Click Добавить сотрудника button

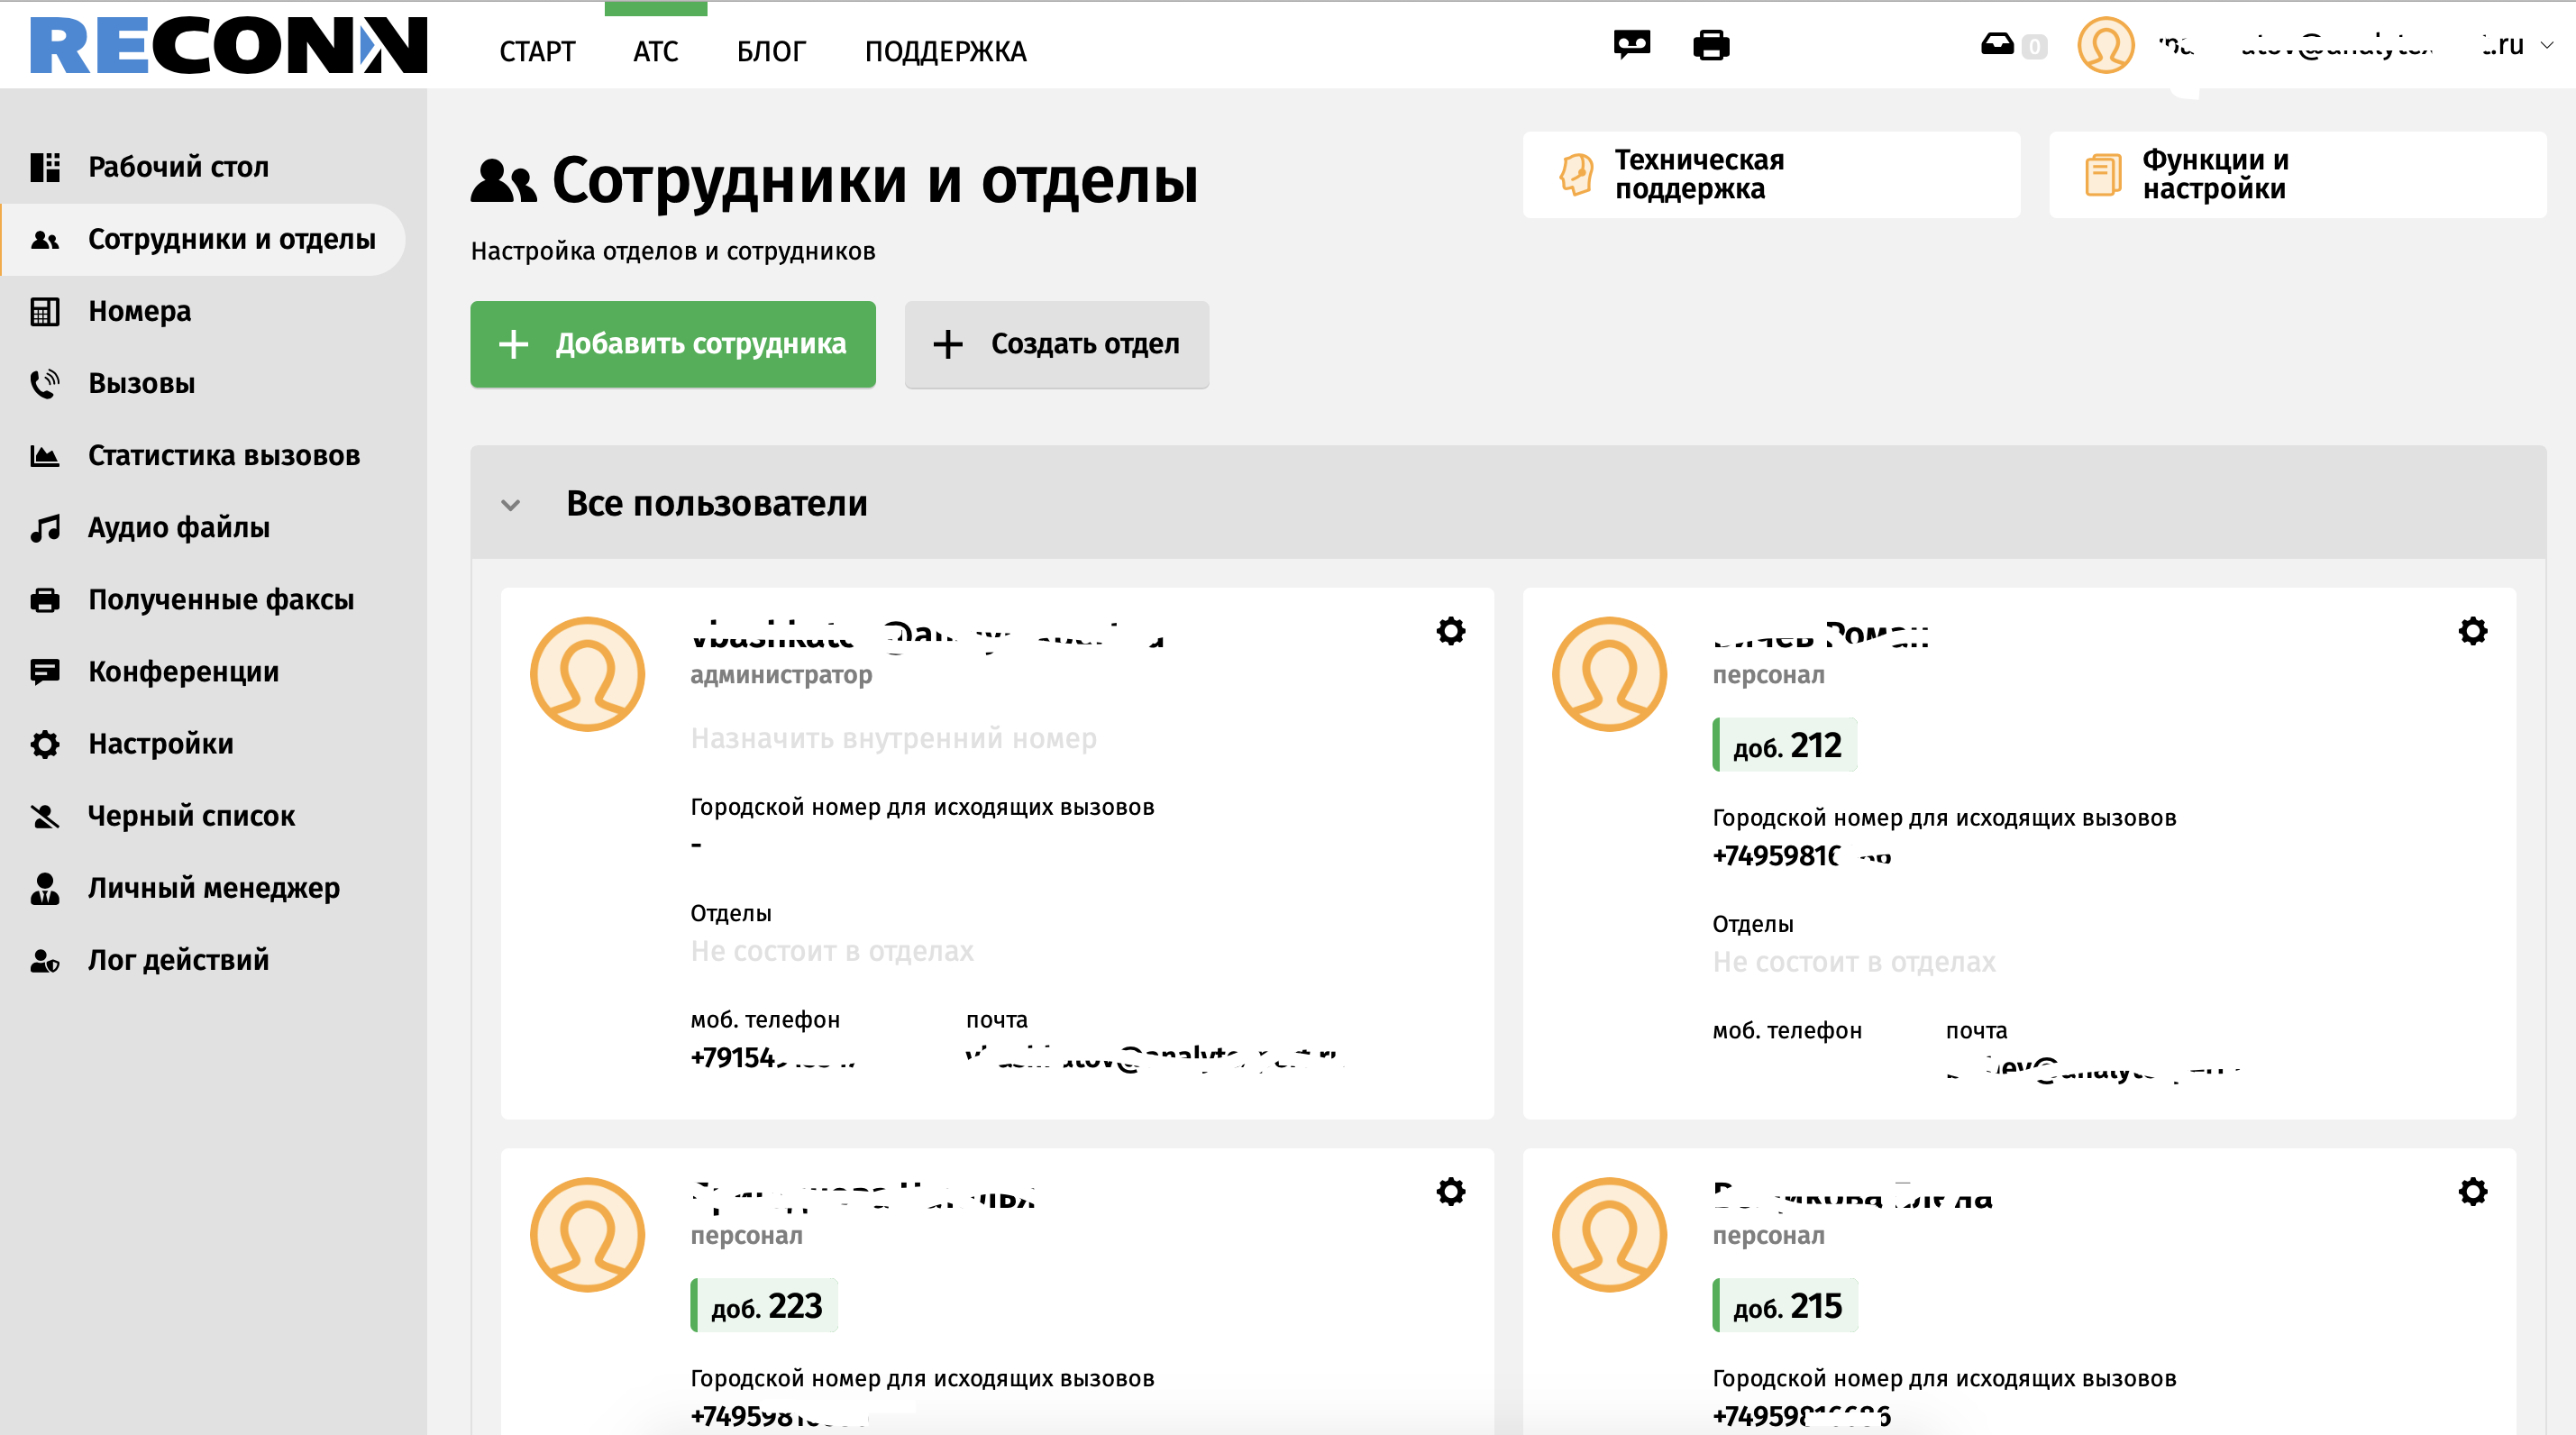tap(673, 344)
